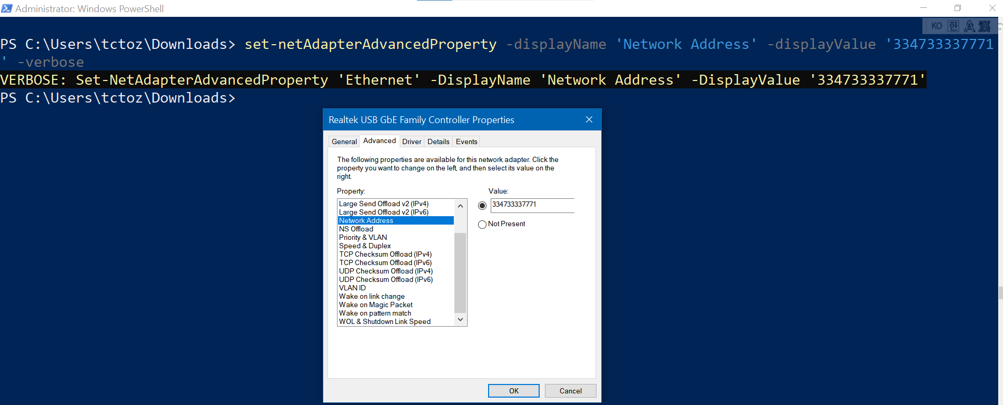This screenshot has width=1003, height=405.
Task: Click the IME character-mode A icon
Action: coord(969,26)
